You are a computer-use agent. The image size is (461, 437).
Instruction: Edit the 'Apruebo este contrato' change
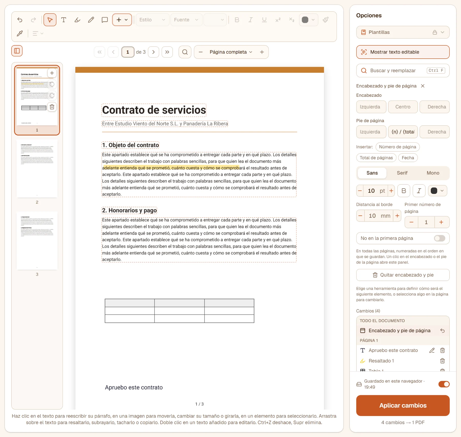click(432, 350)
